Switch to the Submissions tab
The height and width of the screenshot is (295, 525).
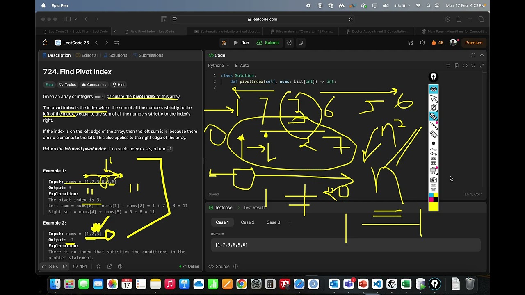(x=148, y=55)
